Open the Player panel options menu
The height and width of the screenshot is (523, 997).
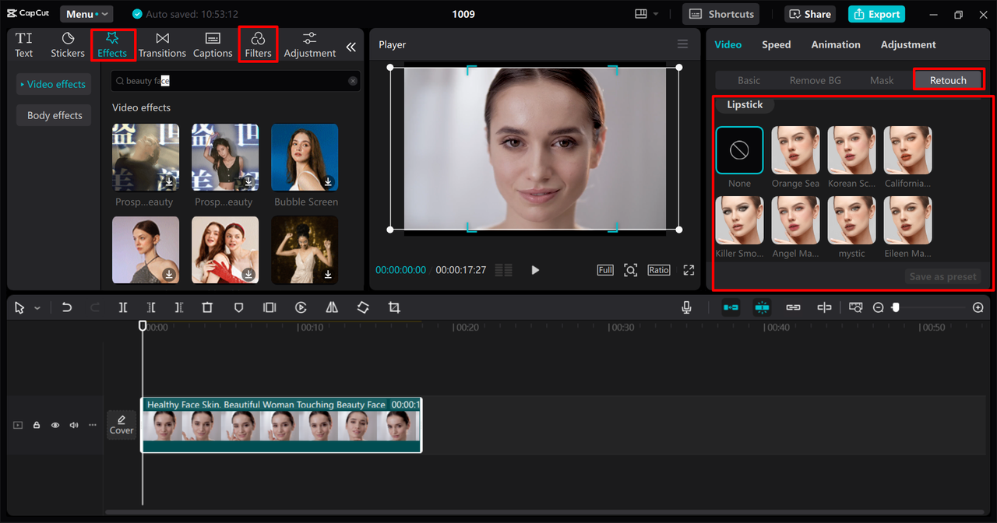682,44
